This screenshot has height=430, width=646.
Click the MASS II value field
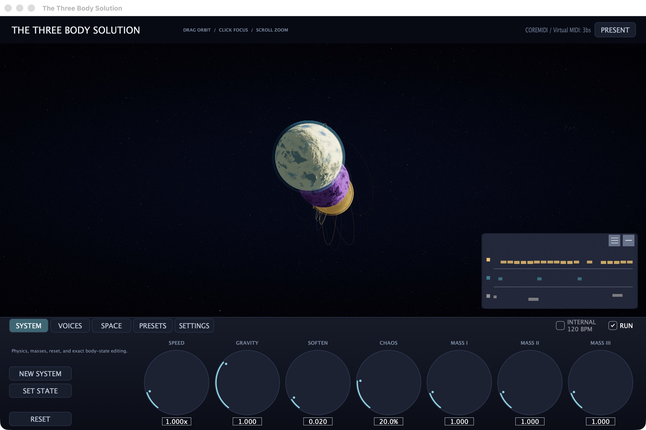click(x=530, y=421)
